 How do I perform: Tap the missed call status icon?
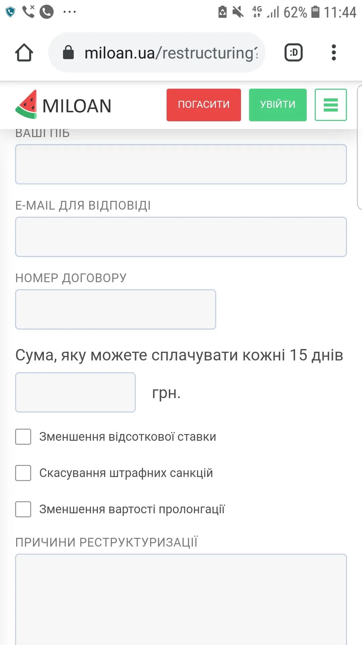[28, 11]
